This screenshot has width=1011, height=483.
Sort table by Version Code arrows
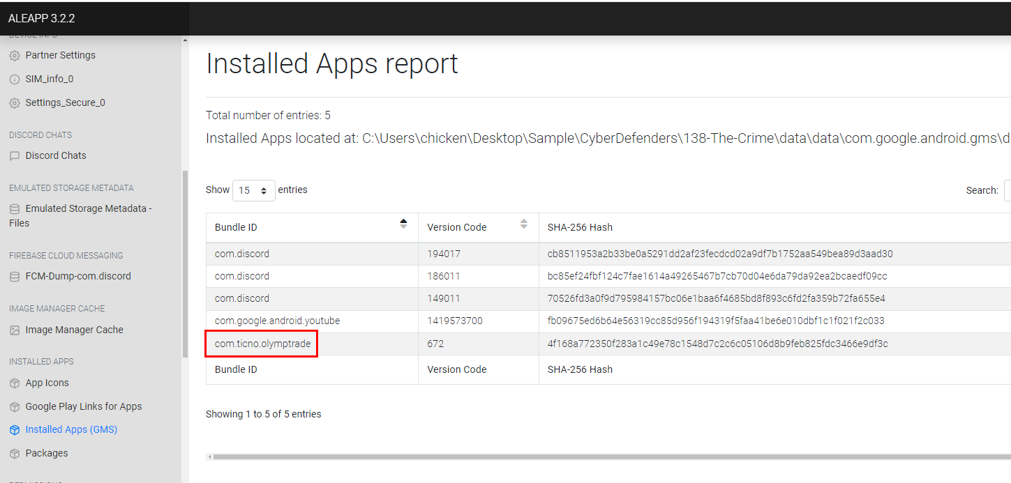[524, 224]
